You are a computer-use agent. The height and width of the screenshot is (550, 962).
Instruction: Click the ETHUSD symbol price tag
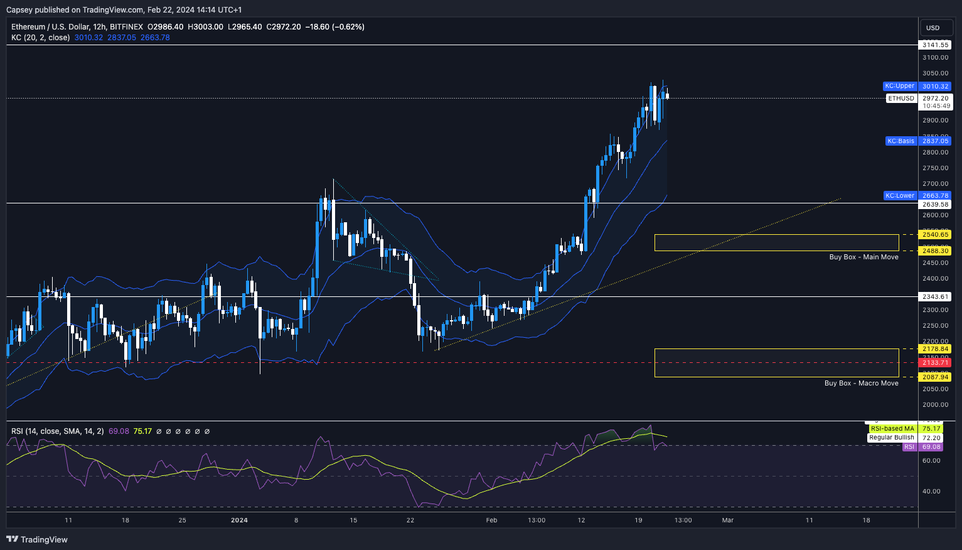tap(901, 99)
